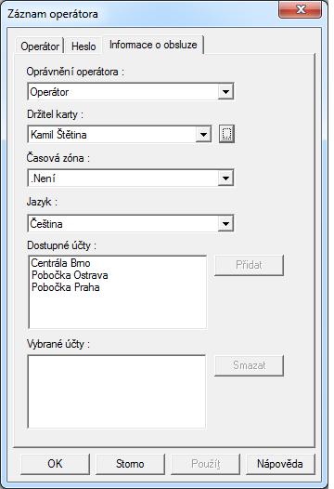Click the Použít button
Viewport: 334px width, 489px height.
[205, 464]
